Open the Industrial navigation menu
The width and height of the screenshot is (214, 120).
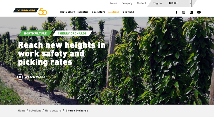[x=83, y=12]
